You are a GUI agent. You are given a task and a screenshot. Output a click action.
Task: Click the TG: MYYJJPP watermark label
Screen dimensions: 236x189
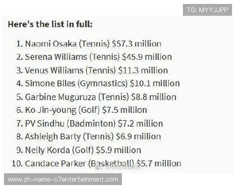(207, 9)
